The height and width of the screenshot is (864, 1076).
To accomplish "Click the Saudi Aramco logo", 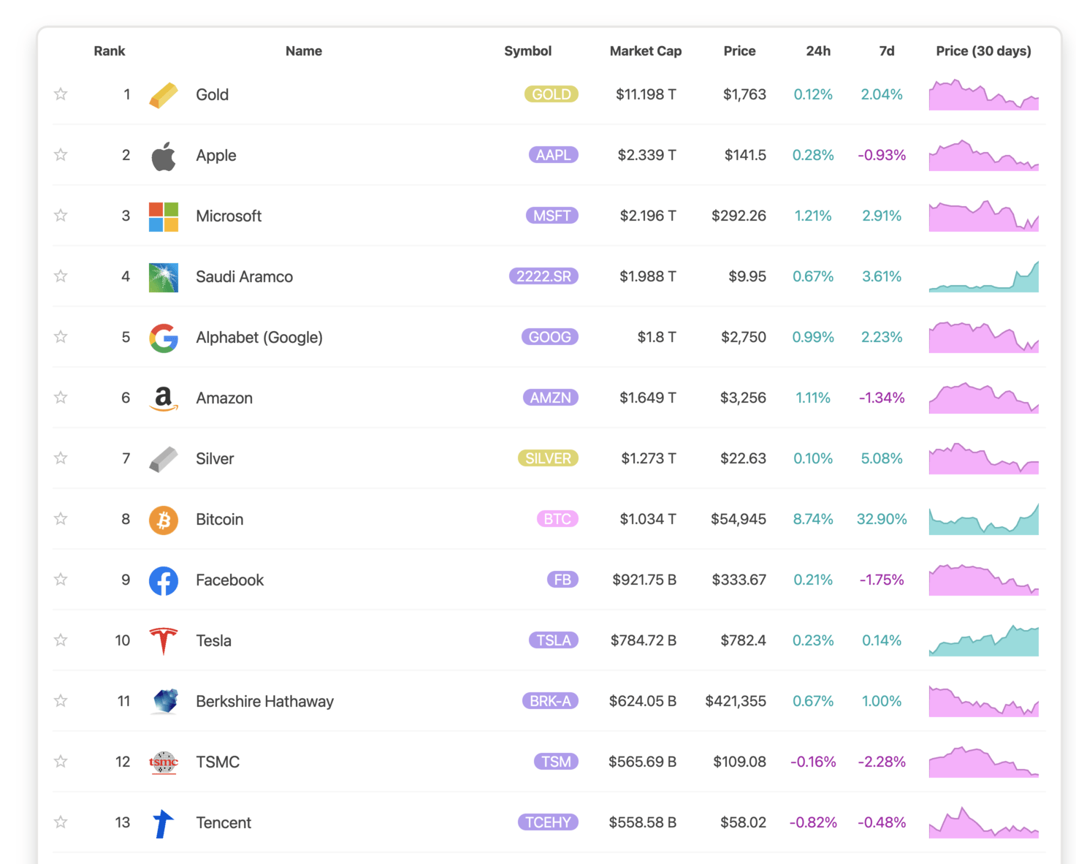I will (x=164, y=277).
